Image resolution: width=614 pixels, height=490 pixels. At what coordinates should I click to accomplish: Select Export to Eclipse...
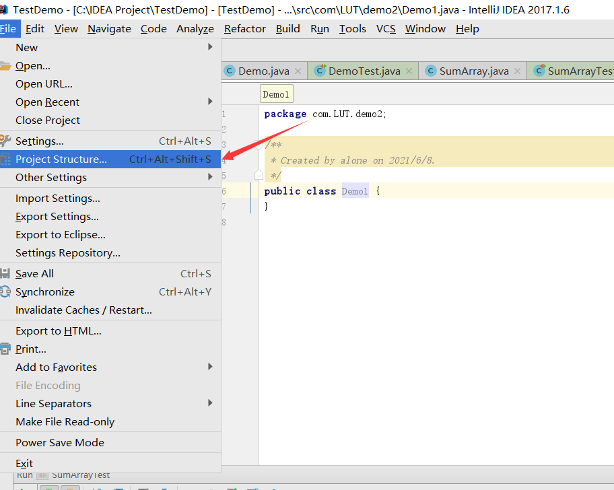(x=110, y=234)
